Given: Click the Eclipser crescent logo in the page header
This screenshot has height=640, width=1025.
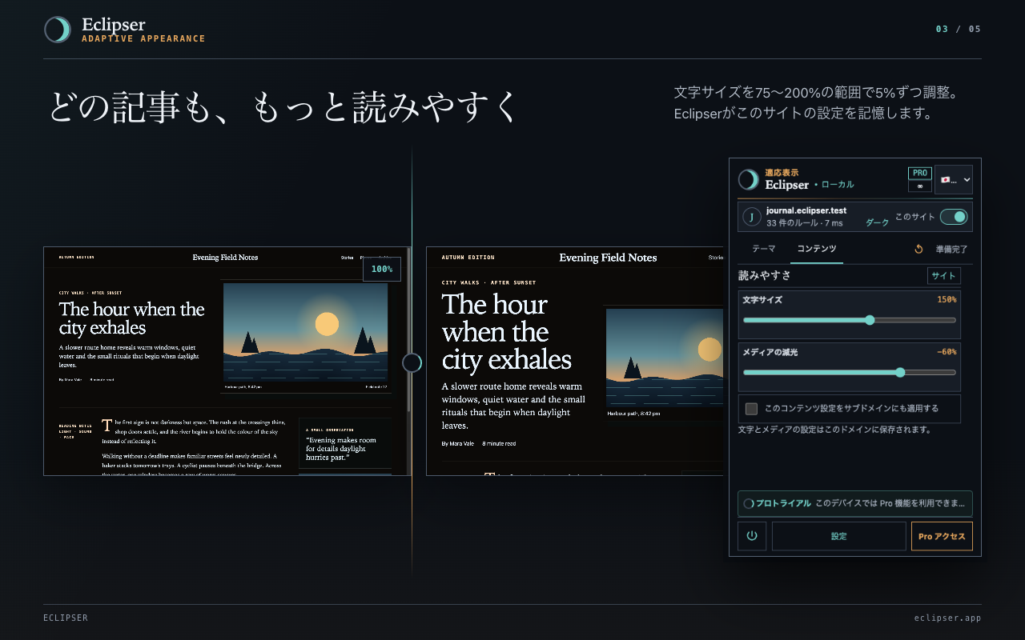Looking at the screenshot, I should (x=58, y=30).
